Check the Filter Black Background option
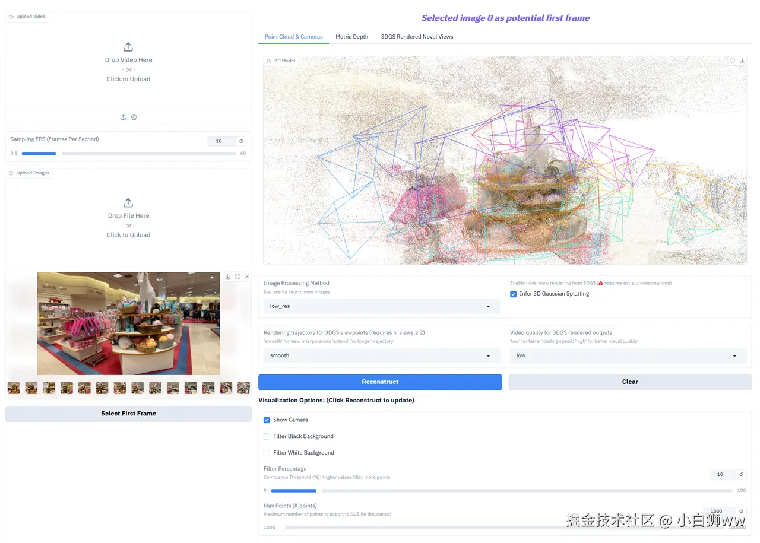This screenshot has height=543, width=760. (x=267, y=436)
